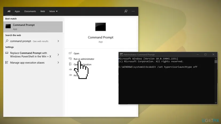
Task: Click Open in the Command Prompt actions
Action: coord(76,53)
